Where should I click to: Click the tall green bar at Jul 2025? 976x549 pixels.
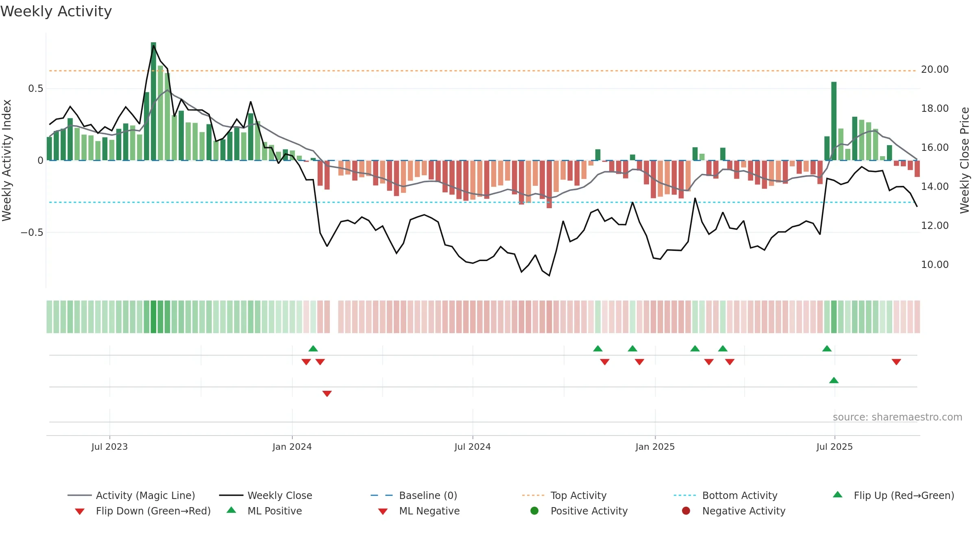point(834,121)
